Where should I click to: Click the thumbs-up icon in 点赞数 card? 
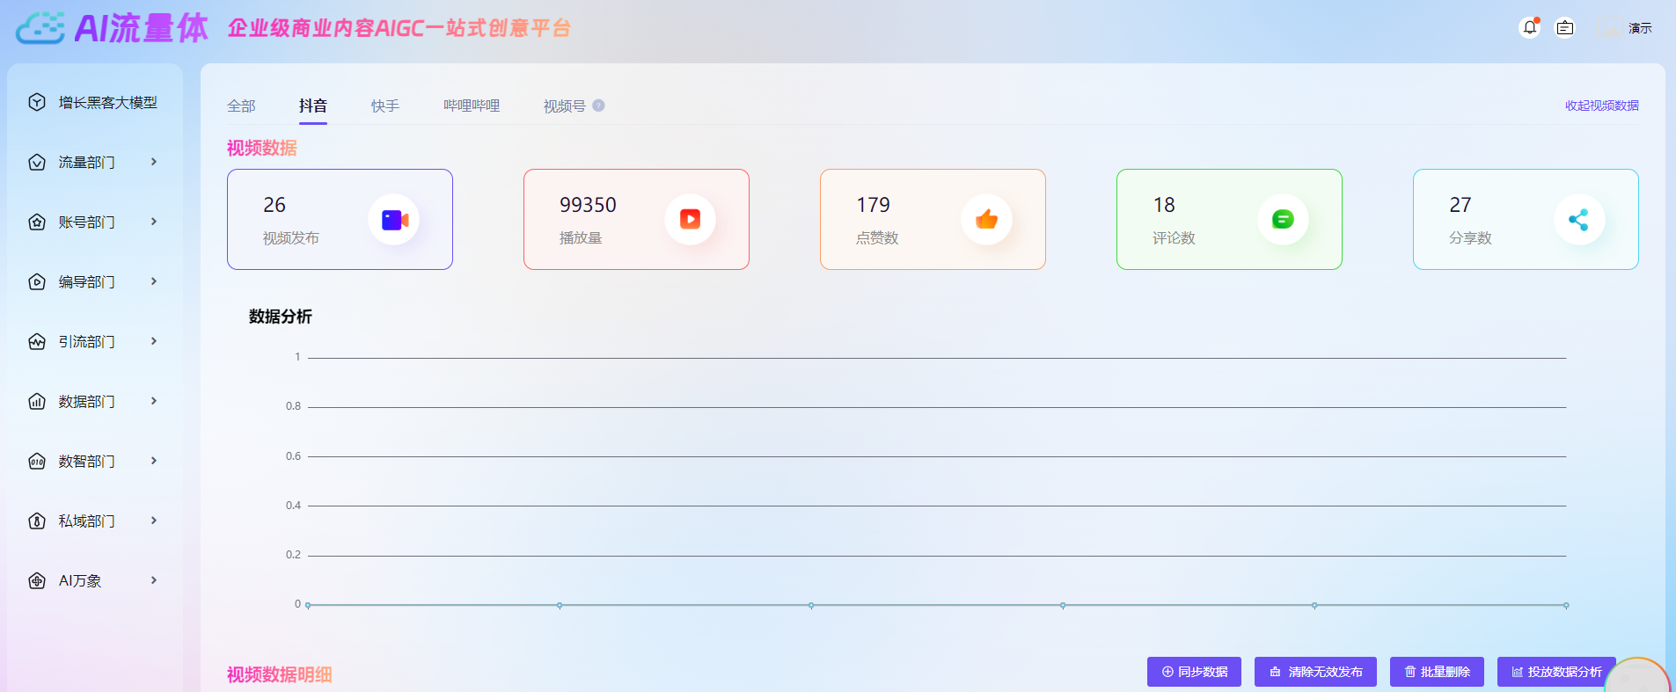(x=987, y=219)
